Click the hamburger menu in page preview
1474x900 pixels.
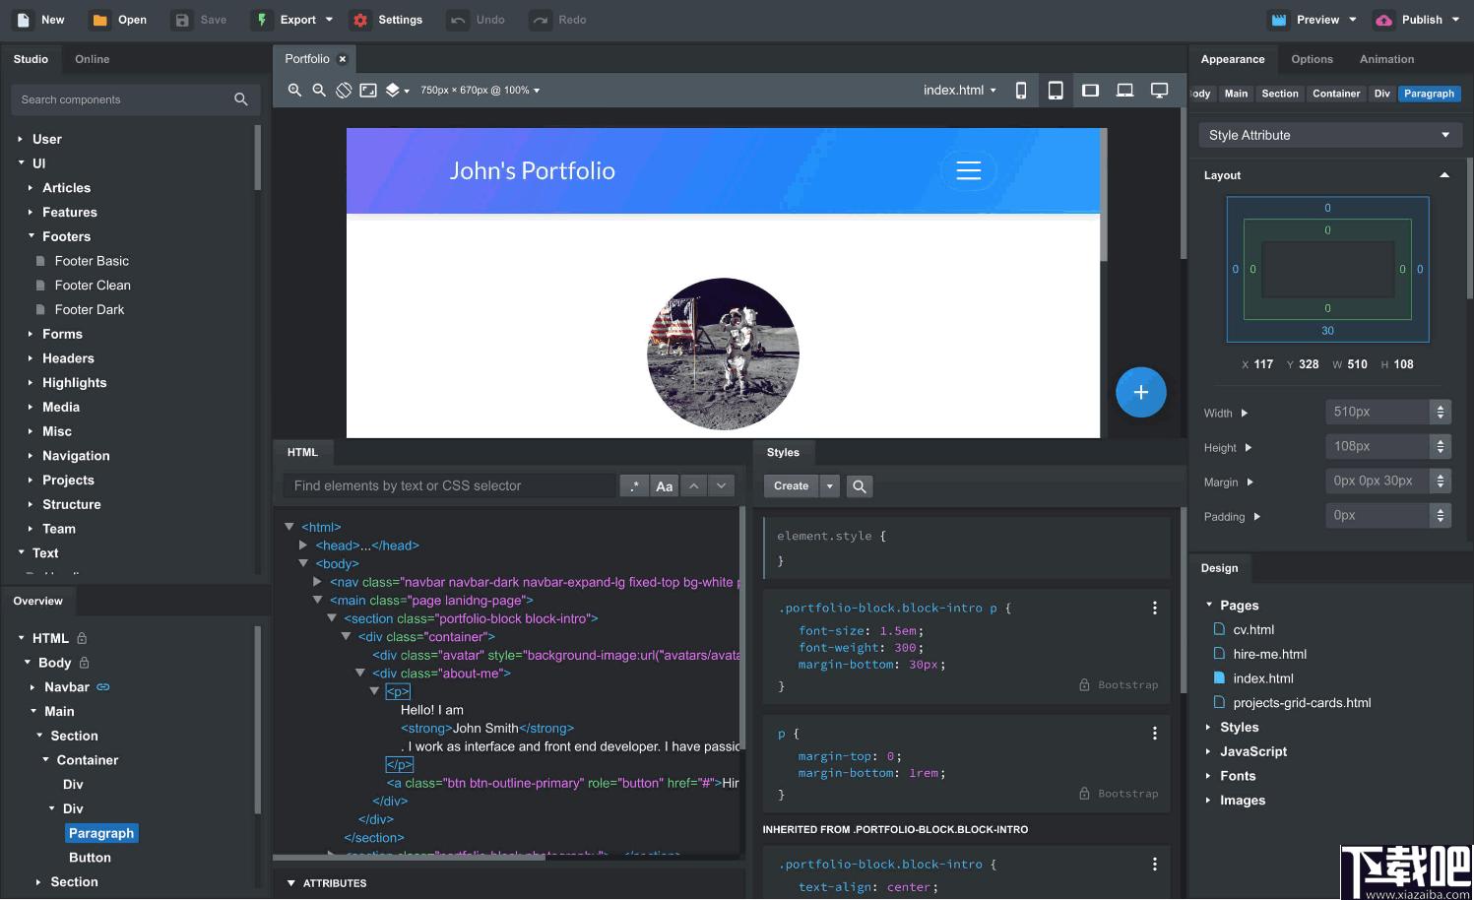click(969, 170)
